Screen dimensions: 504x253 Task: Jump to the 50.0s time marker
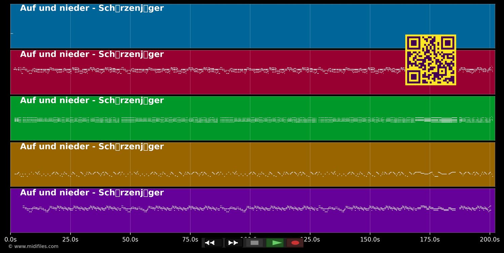click(x=130, y=240)
